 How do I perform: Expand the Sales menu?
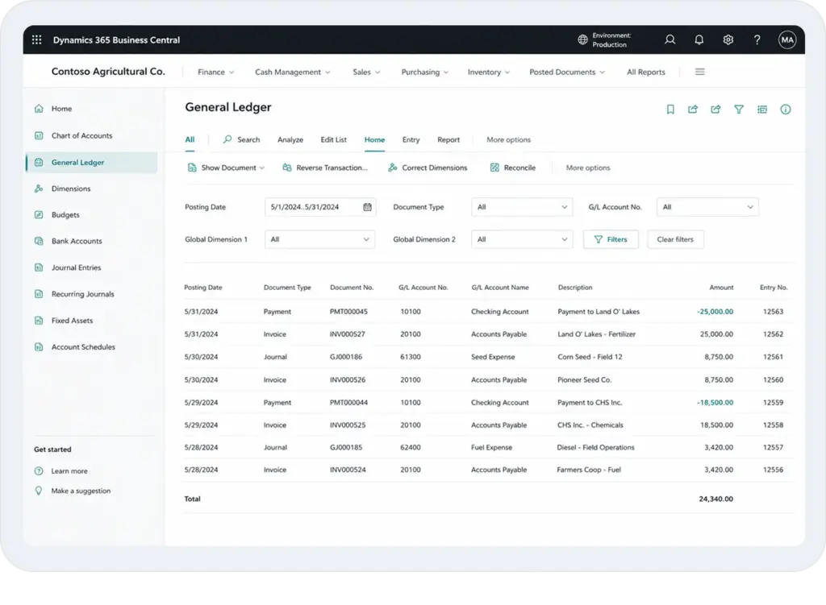[367, 72]
